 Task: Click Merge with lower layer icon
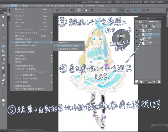pyautogui.click(x=150, y=82)
